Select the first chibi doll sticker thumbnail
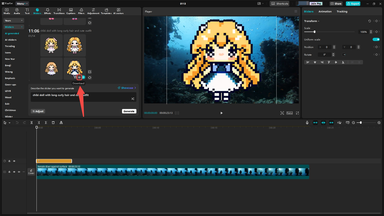The image size is (384, 216). tap(51, 45)
